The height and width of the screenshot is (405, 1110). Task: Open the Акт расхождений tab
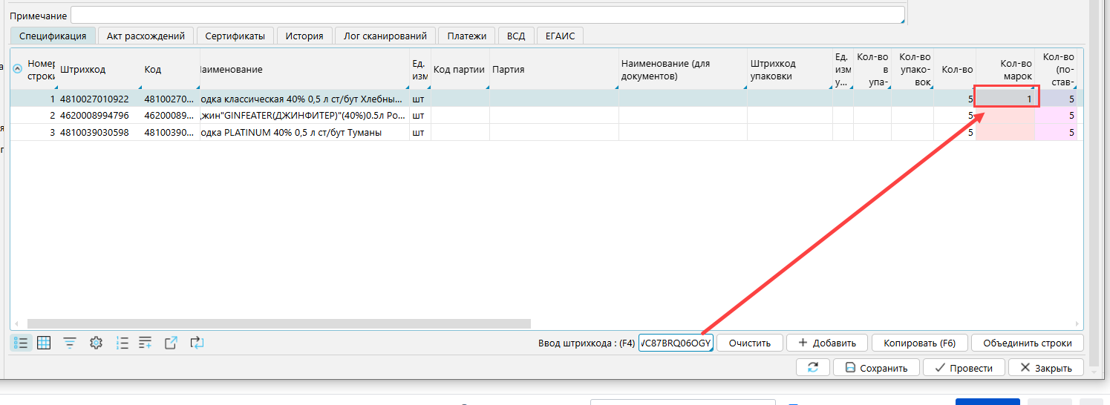(146, 36)
